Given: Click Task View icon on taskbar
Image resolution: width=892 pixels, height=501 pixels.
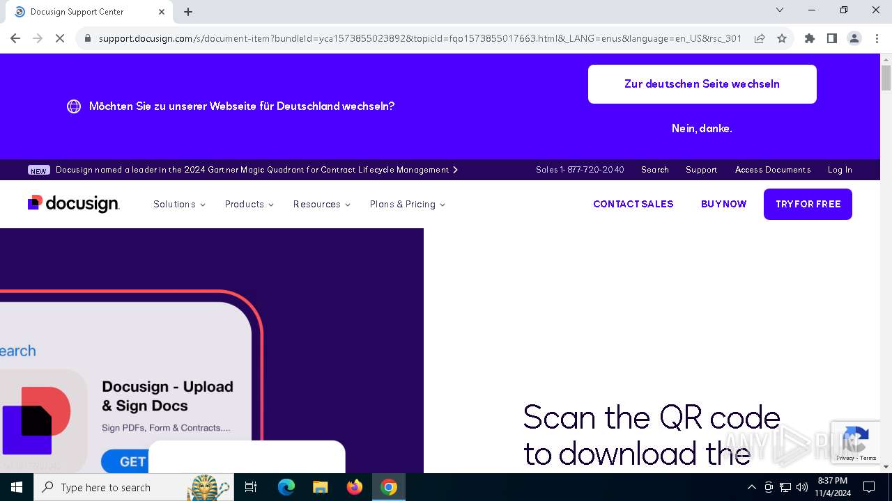Looking at the screenshot, I should pos(251,487).
